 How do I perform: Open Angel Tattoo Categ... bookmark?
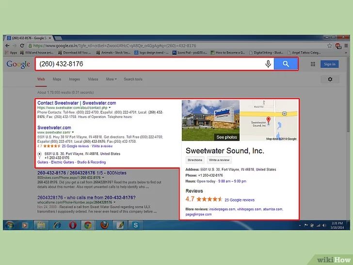point(304,52)
